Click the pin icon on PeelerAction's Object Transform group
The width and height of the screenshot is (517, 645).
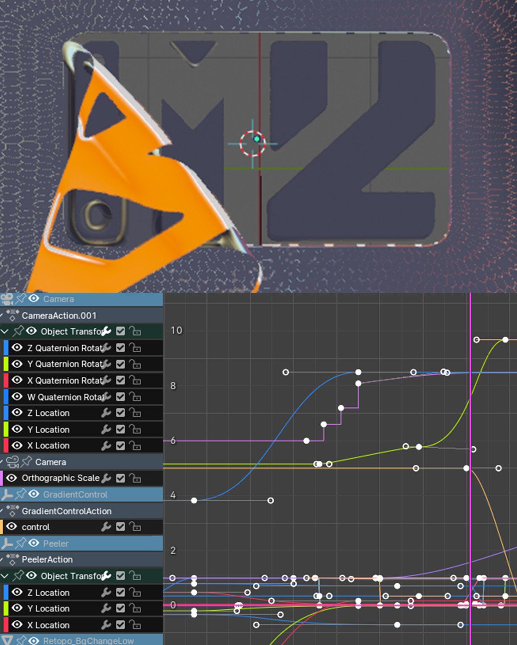pos(18,576)
